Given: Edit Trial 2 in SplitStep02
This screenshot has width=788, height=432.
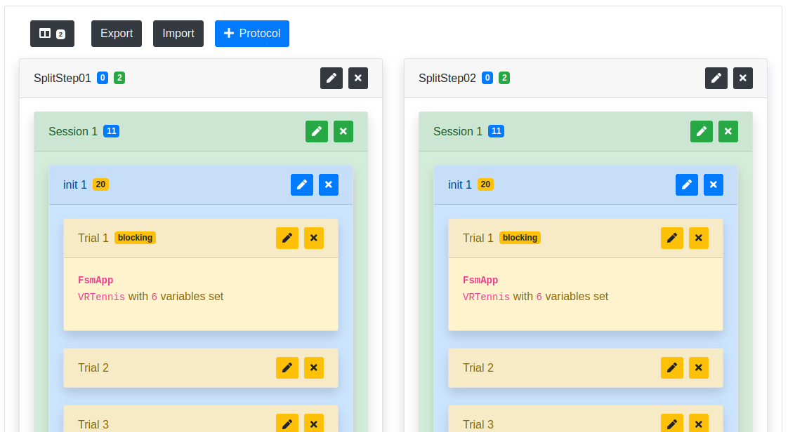Looking at the screenshot, I should (x=672, y=367).
